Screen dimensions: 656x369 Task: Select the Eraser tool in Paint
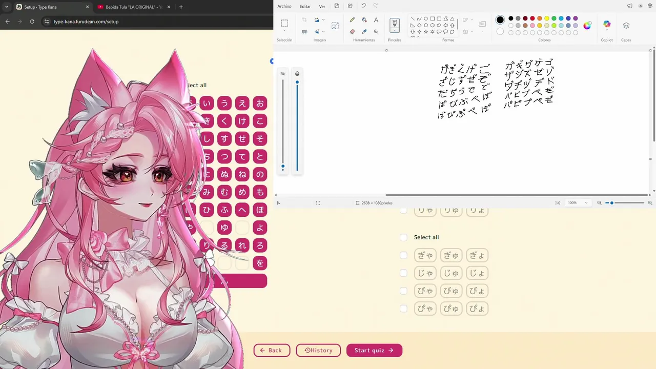tap(352, 31)
